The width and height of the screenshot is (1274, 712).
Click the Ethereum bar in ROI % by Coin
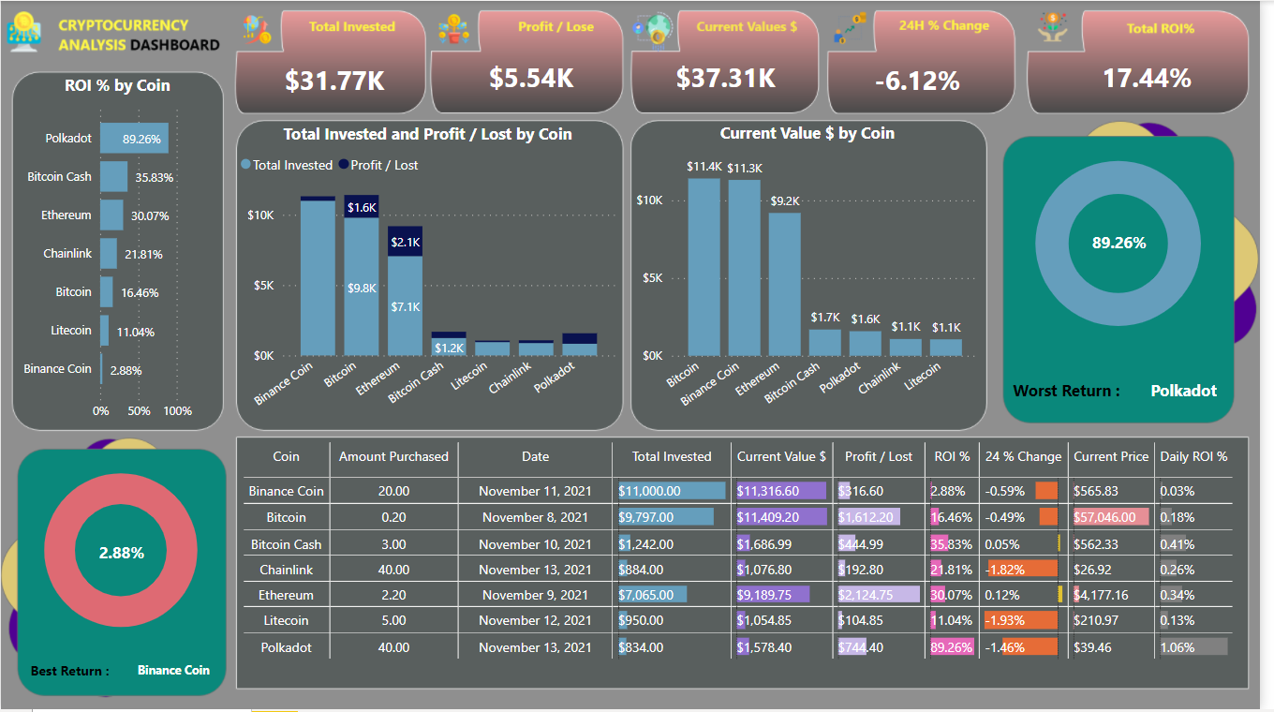[x=112, y=215]
